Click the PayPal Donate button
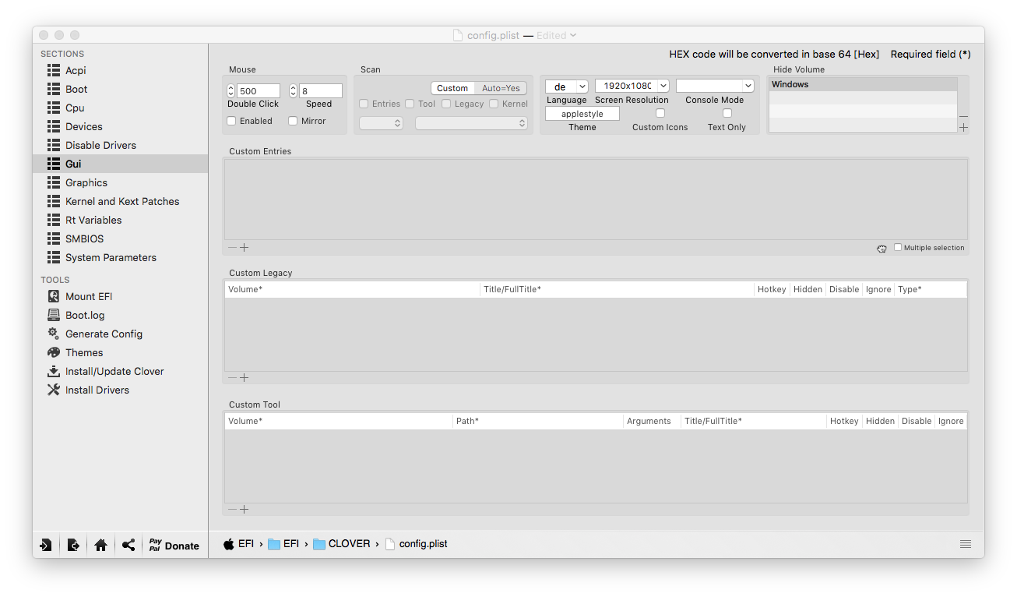This screenshot has width=1017, height=597. (174, 545)
